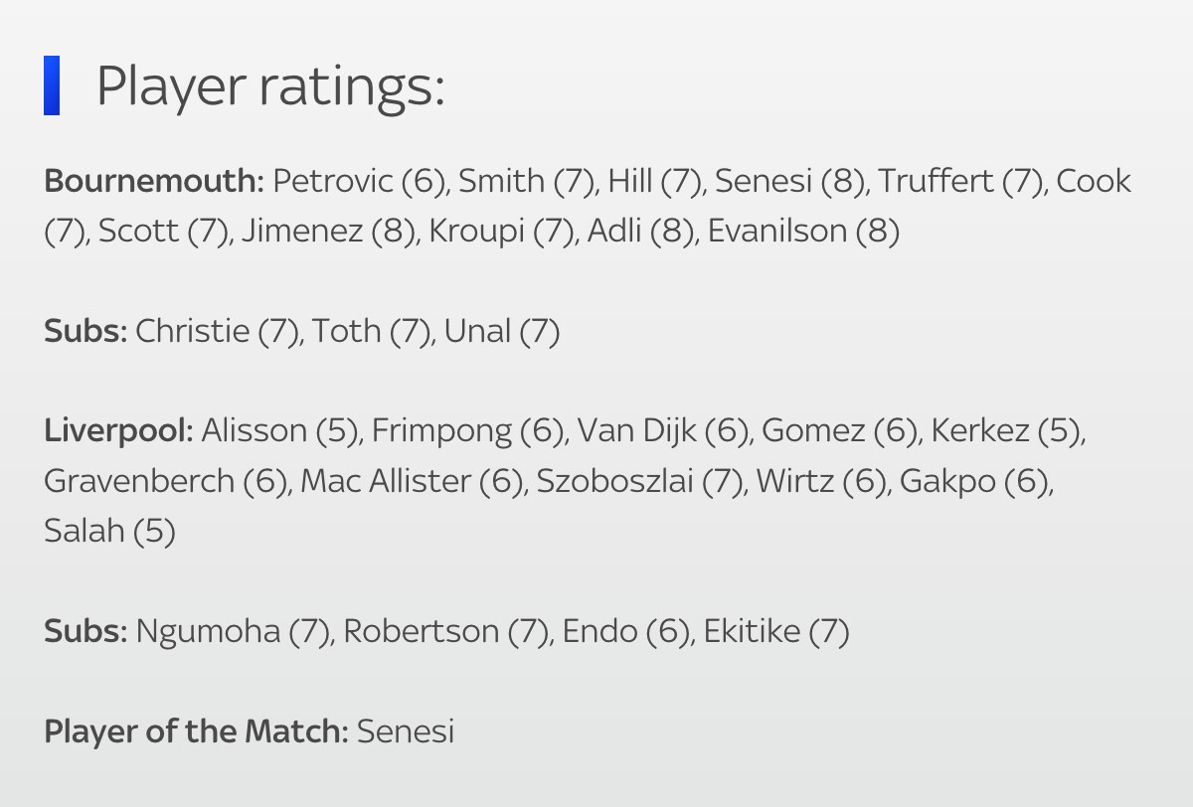The height and width of the screenshot is (807, 1193).
Task: Click "Alisson (5)" in Liverpool ratings
Action: click(279, 431)
